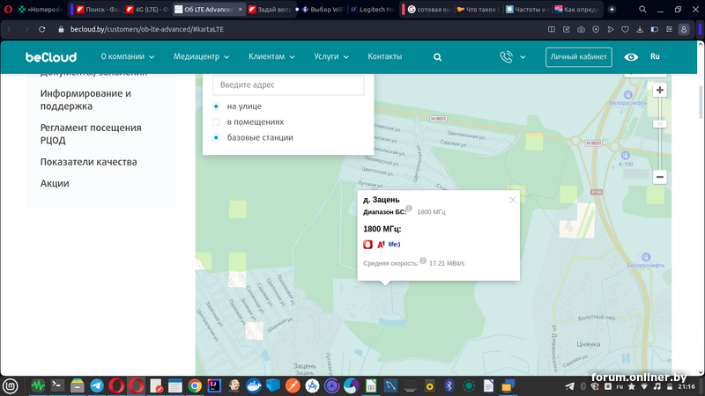Click the red MTS operator logo in popup
This screenshot has height=396, width=705.
coord(367,245)
